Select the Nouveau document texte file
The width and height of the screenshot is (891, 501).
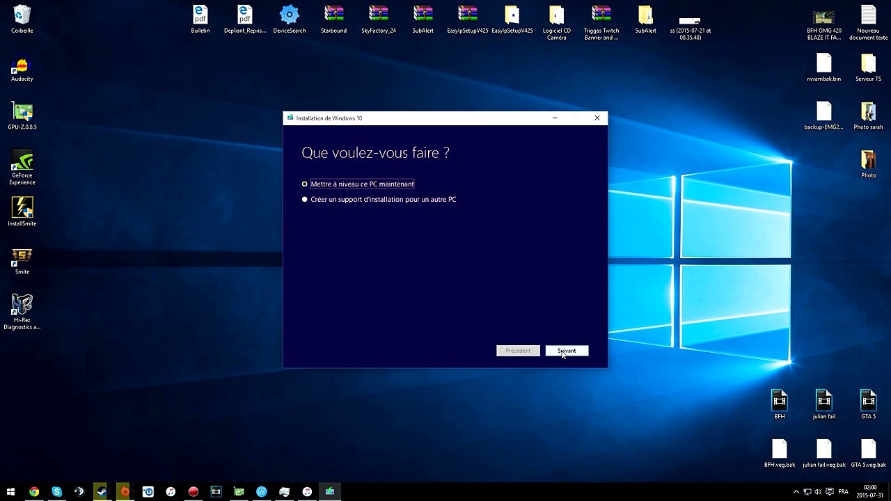pos(869,22)
